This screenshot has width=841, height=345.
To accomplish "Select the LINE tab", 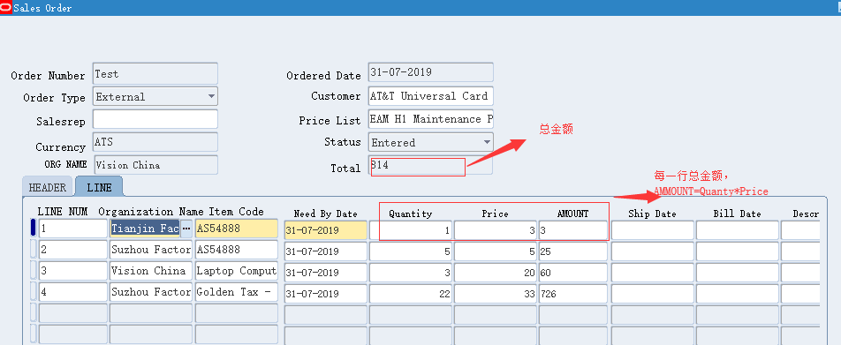I will pos(99,187).
